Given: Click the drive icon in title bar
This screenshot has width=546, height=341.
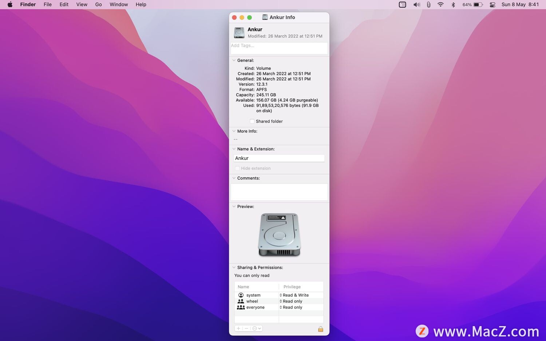Looking at the screenshot, I should click(x=265, y=17).
